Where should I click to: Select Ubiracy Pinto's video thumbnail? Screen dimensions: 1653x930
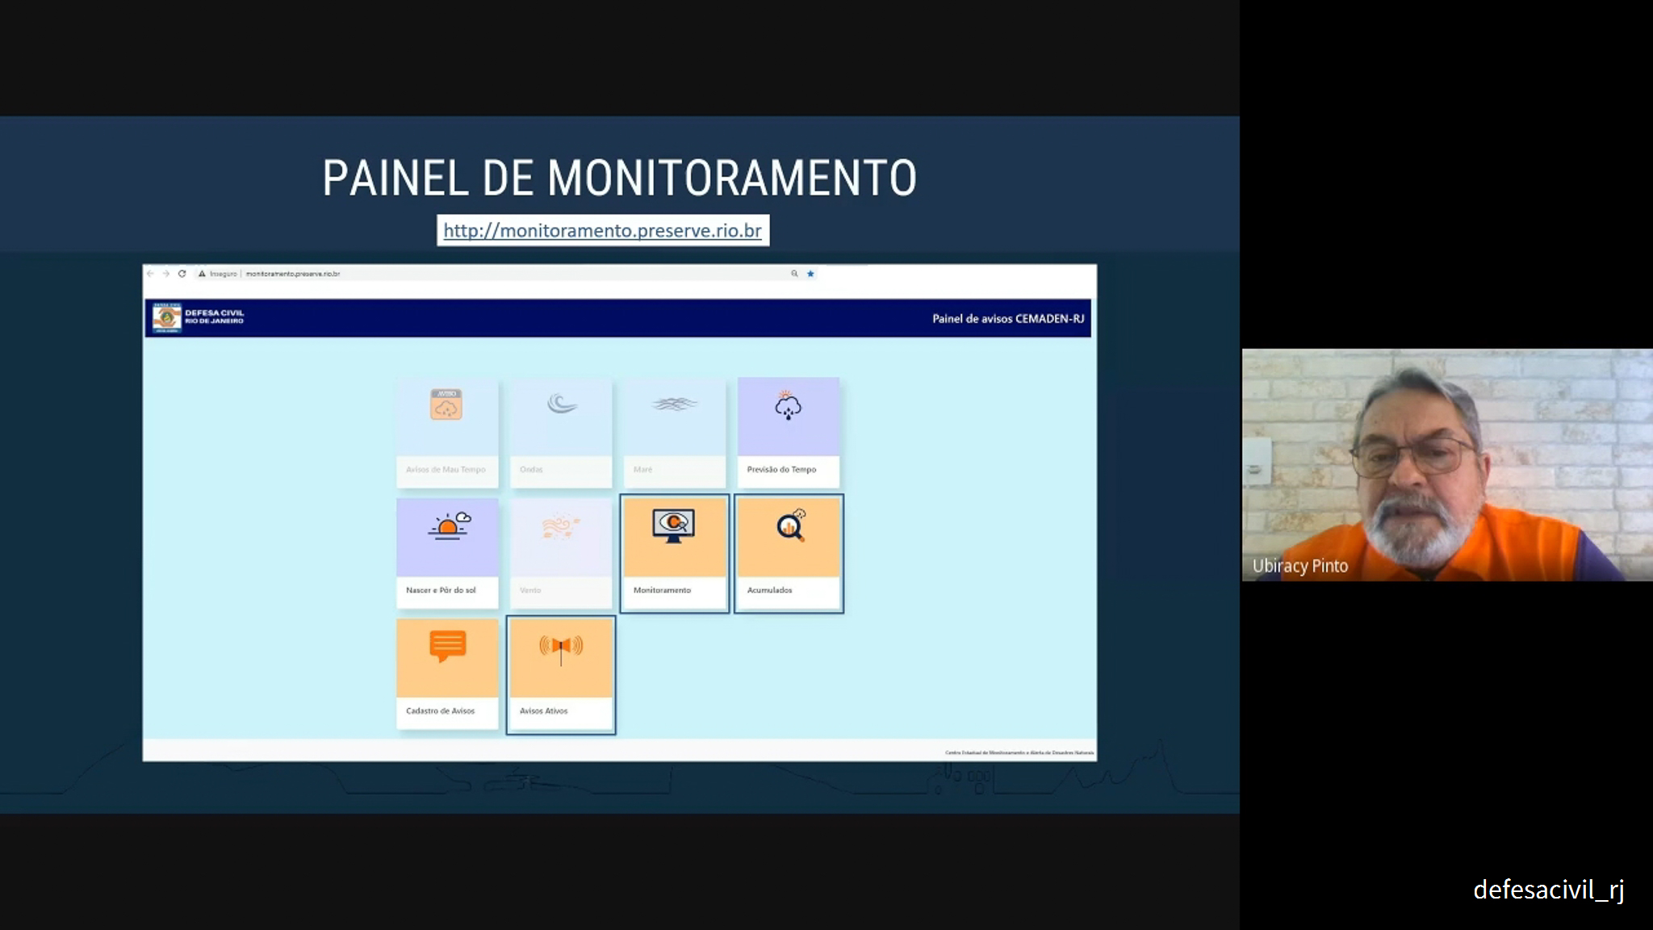click(1446, 464)
